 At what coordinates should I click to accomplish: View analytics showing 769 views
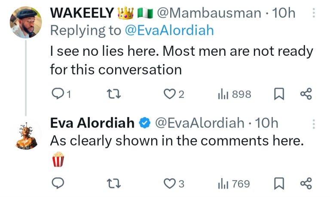[x=234, y=184]
